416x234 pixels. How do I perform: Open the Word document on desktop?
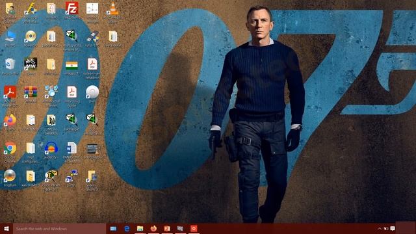[71, 152]
